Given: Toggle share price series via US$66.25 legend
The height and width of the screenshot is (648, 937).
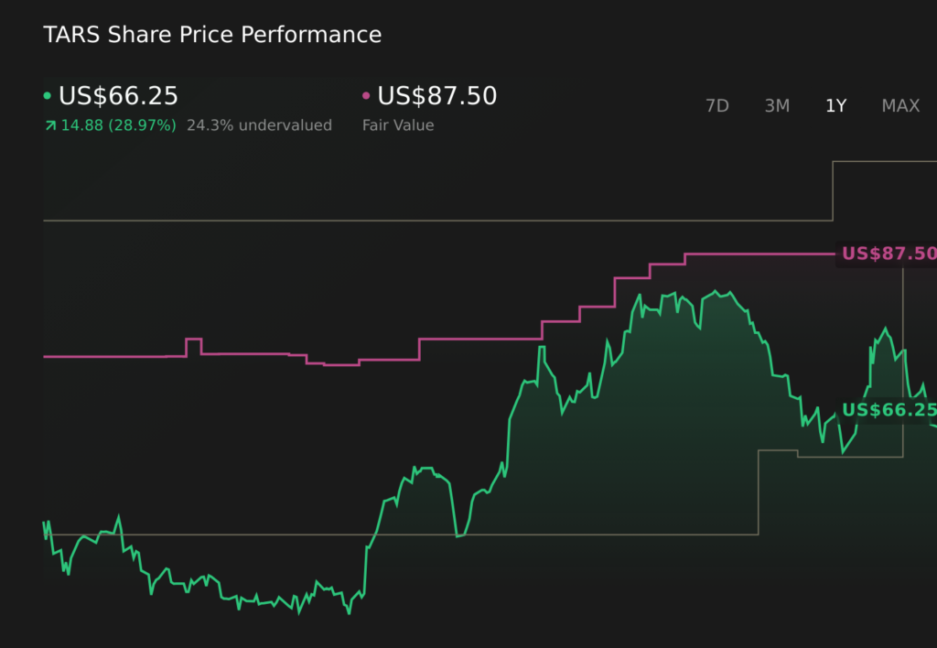Looking at the screenshot, I should (x=117, y=95).
